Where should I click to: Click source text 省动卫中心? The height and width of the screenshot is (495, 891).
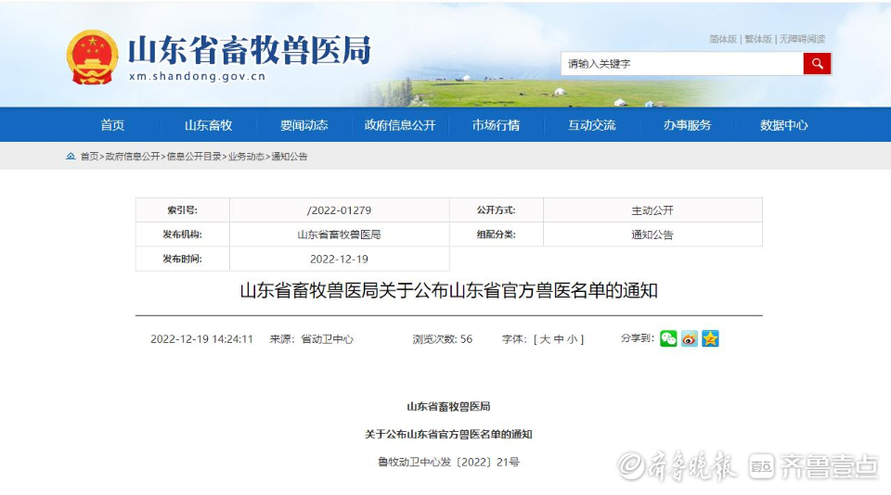[x=327, y=339]
